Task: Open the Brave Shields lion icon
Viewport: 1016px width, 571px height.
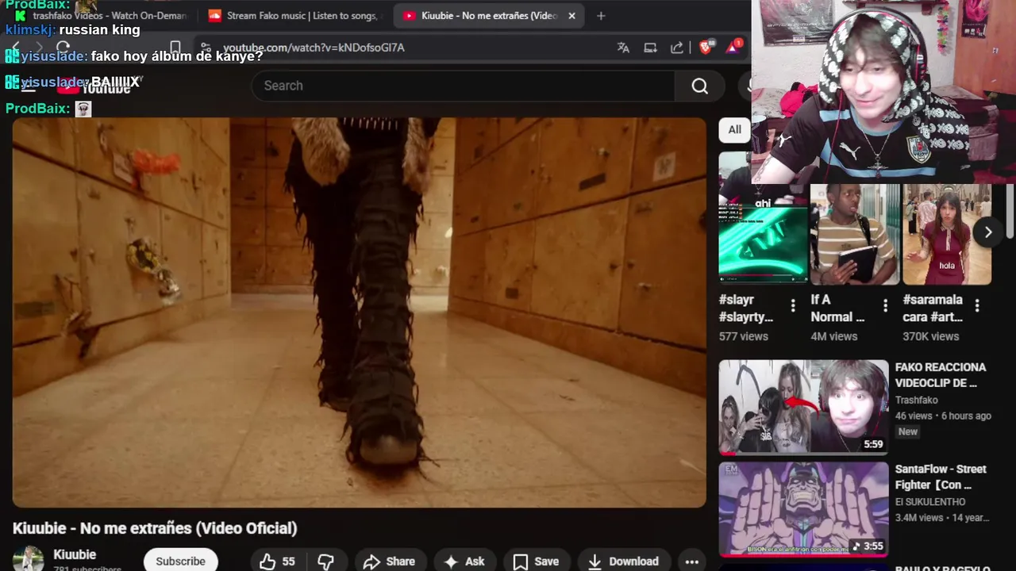Action: pos(706,47)
